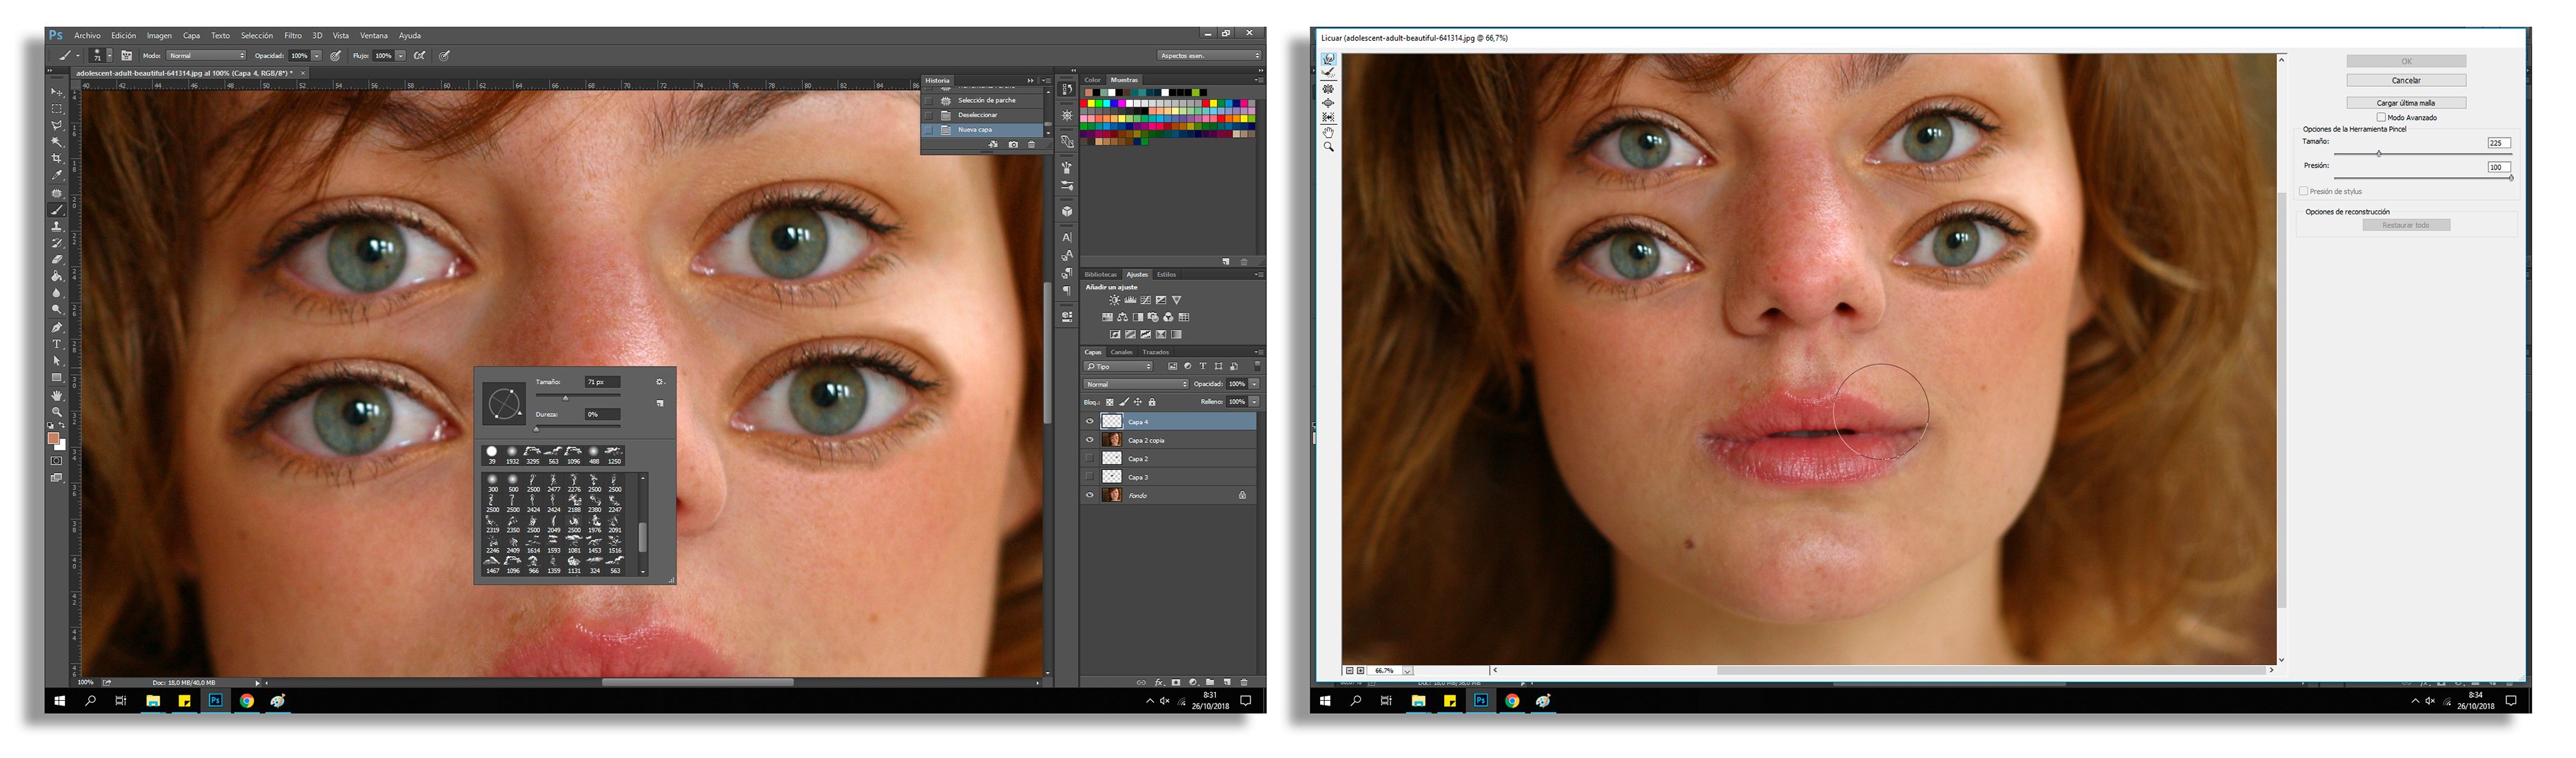This screenshot has width=2576, height=758.
Task: Click the Dureza slider in brush picker
Action: pyautogui.click(x=578, y=427)
